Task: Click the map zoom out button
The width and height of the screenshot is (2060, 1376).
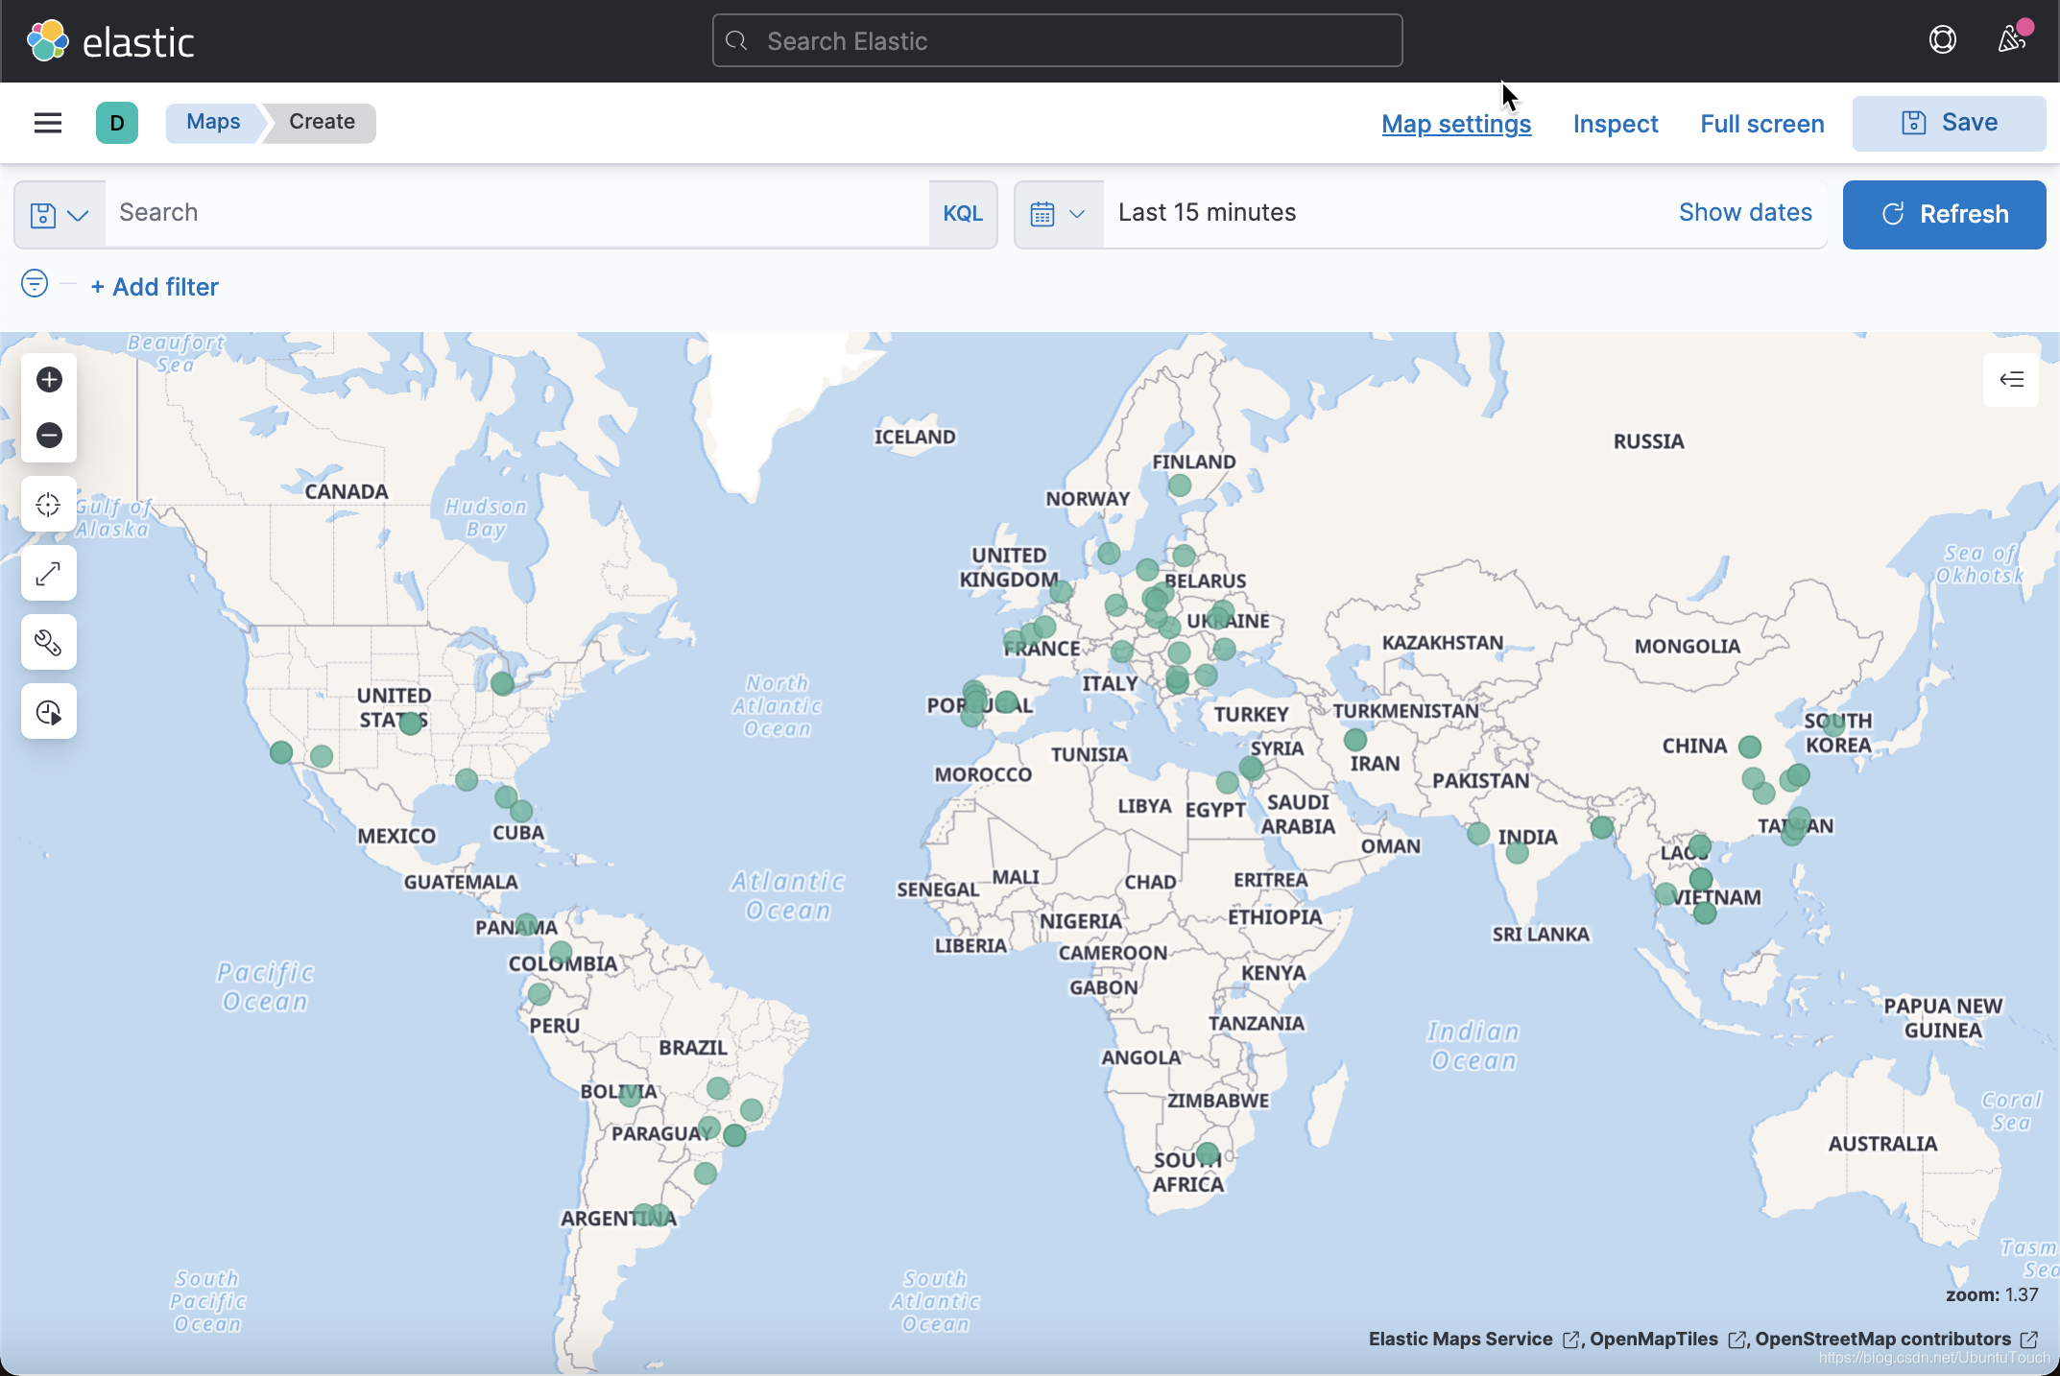Action: (x=49, y=436)
